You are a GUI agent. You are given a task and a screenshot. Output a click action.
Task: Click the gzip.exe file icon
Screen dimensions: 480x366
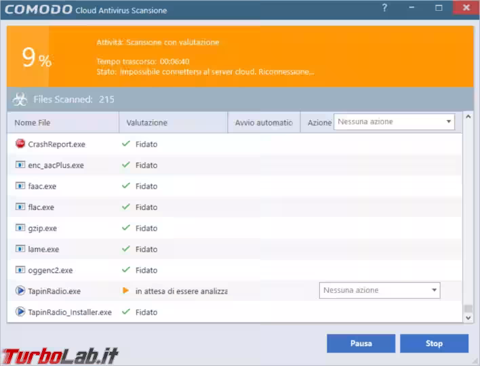[20, 228]
